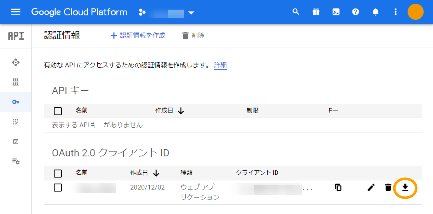Open the gift free trial icon
433x214 pixels.
316,12
